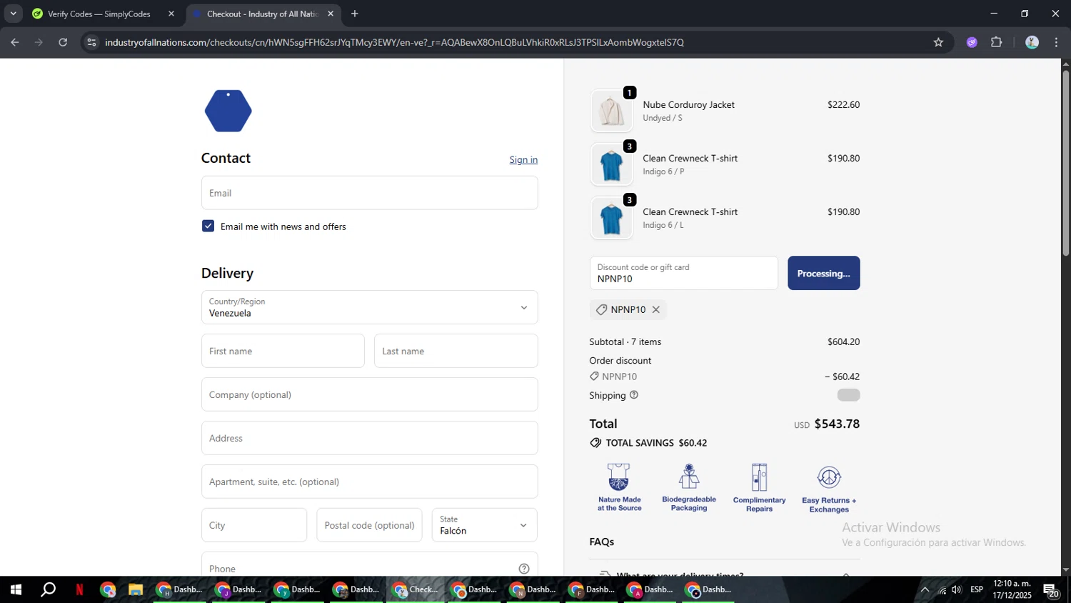Open Windows taskbar search
Screen dimensions: 1071x603
point(48,589)
